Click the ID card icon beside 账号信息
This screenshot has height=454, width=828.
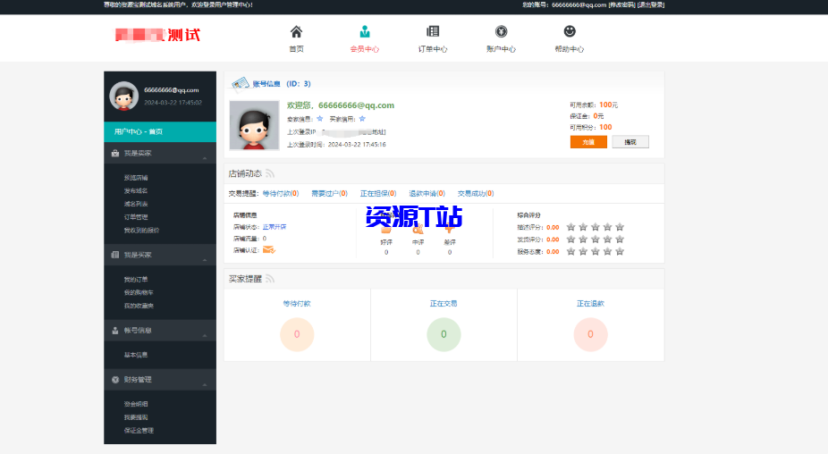click(x=241, y=83)
